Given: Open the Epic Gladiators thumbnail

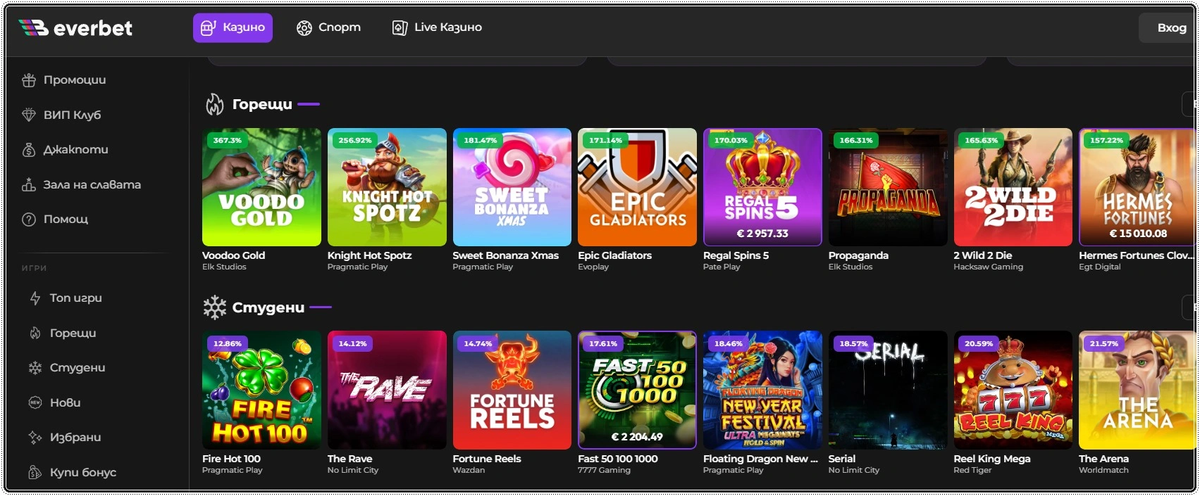Looking at the screenshot, I should pos(637,187).
